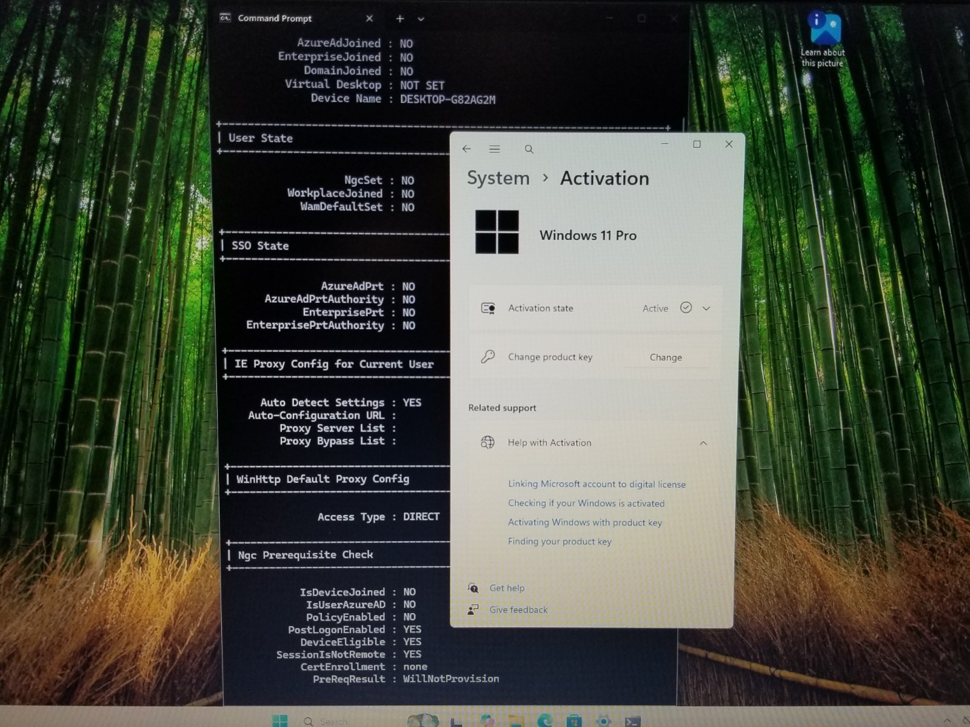Image resolution: width=970 pixels, height=727 pixels.
Task: Go back using the Settings back arrow
Action: 466,149
